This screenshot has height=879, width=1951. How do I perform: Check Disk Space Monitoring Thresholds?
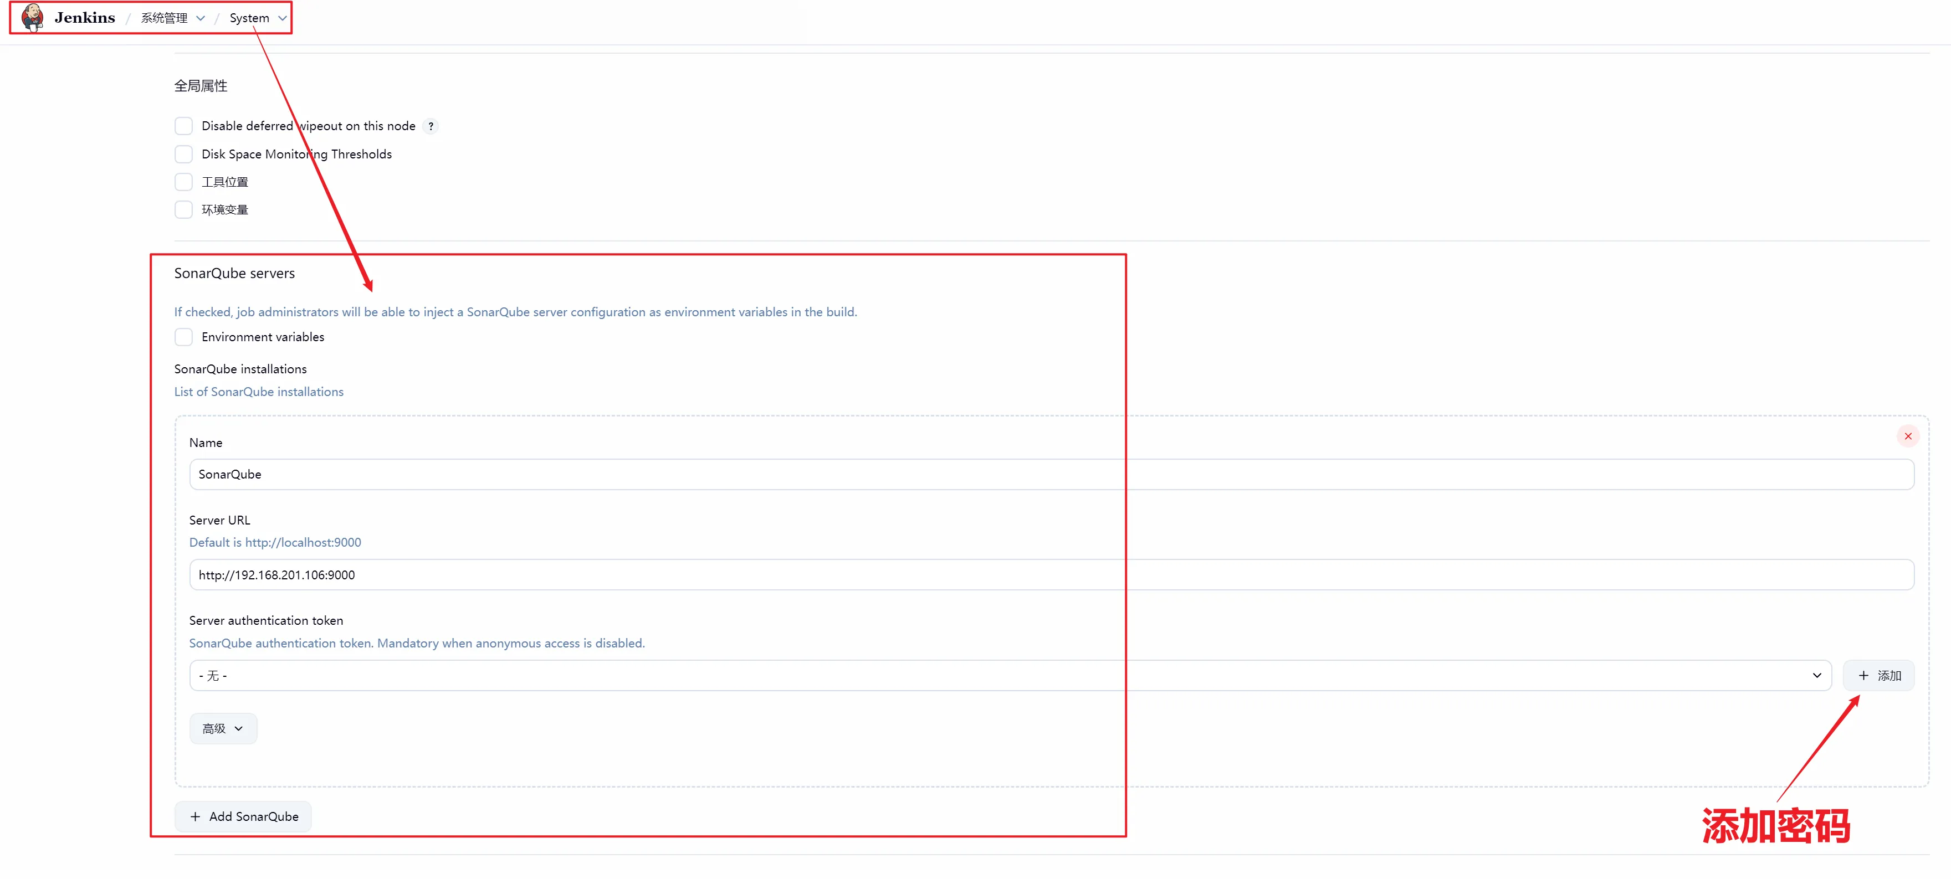click(183, 153)
